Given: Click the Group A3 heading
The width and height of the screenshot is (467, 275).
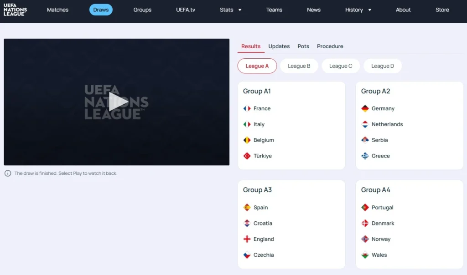Looking at the screenshot, I should click(257, 190).
